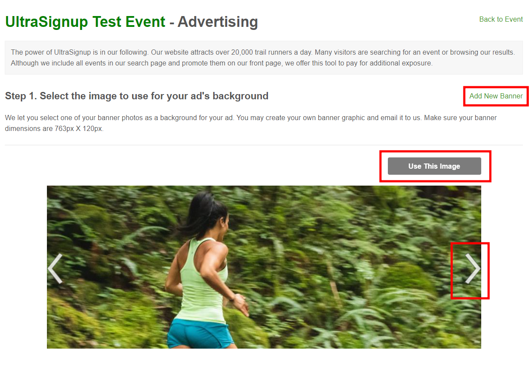Click the word UltraSignup in the info box
The image size is (529, 392).
(73, 52)
